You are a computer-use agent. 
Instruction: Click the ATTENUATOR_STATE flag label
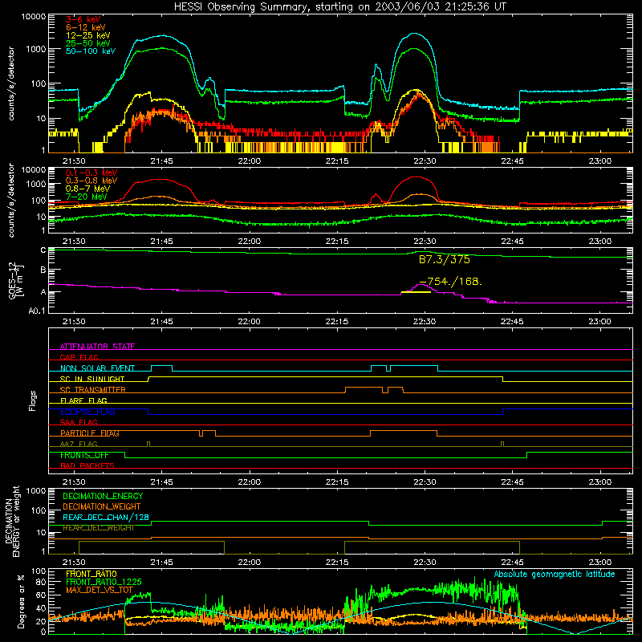pyautogui.click(x=97, y=347)
